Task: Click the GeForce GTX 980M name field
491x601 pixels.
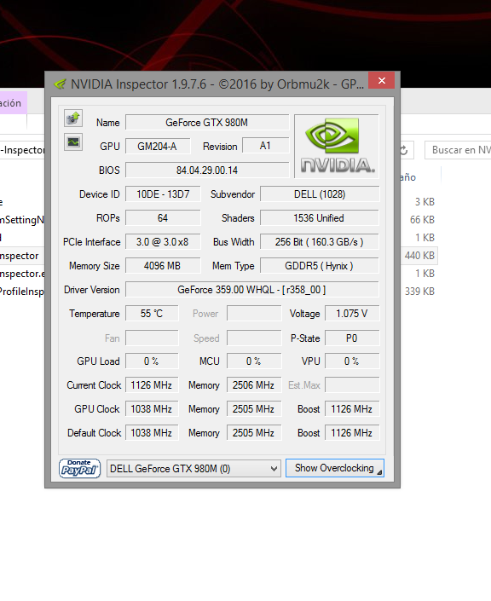Action: coord(207,123)
